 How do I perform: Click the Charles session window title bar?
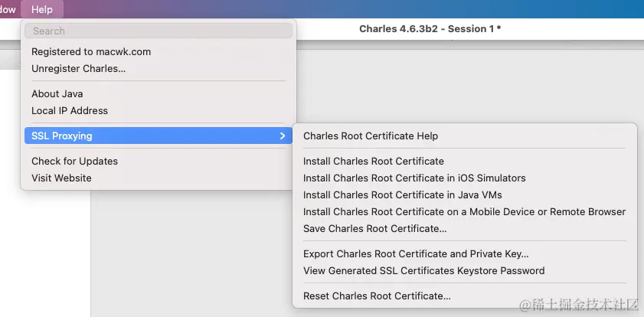tap(430, 29)
